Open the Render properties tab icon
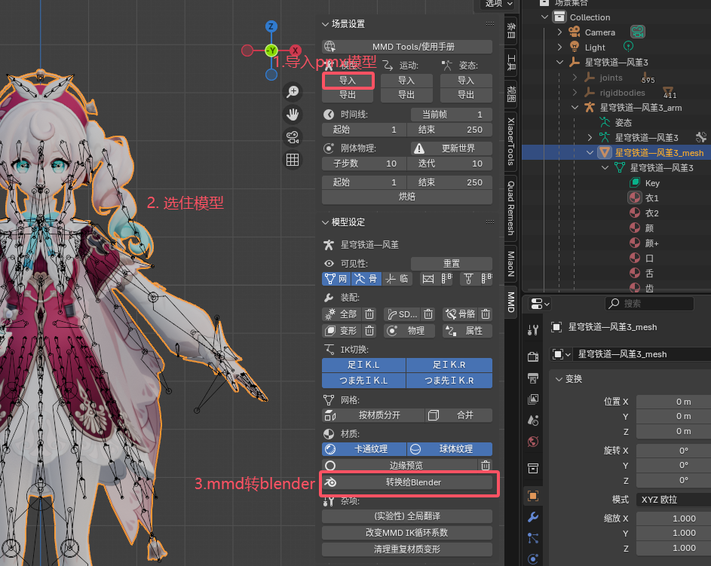 [533, 357]
